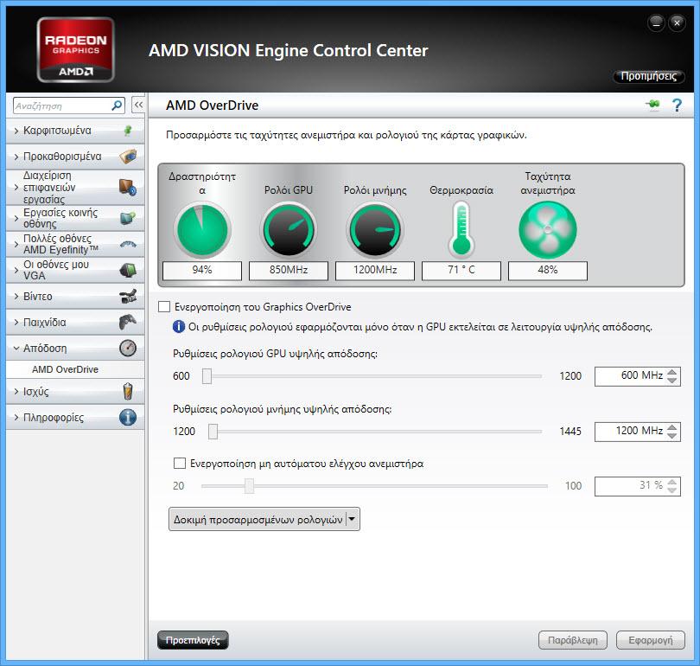Expand Οι οθόνες μου VGA section
700x666 pixels.
coord(16,270)
